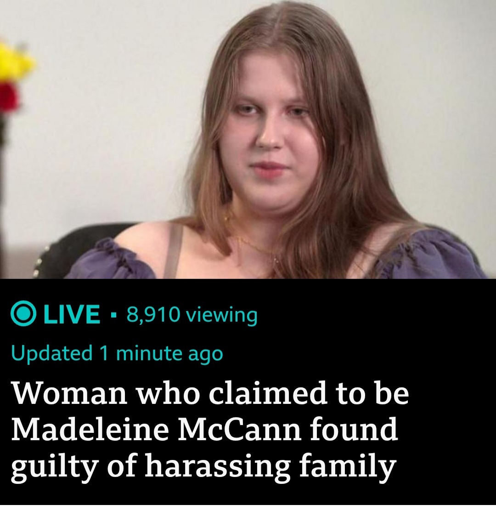The height and width of the screenshot is (511, 496).
Task: Click the words 'Madeleine McCann found' in headline
Action: 204,429
